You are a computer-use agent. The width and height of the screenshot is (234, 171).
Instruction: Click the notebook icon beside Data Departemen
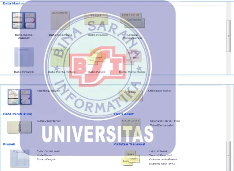(20, 127)
